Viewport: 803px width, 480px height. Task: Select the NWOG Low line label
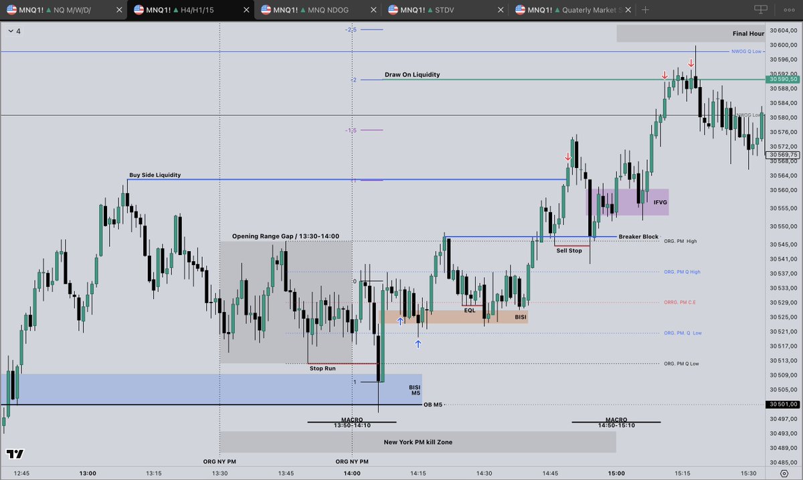pyautogui.click(x=747, y=114)
